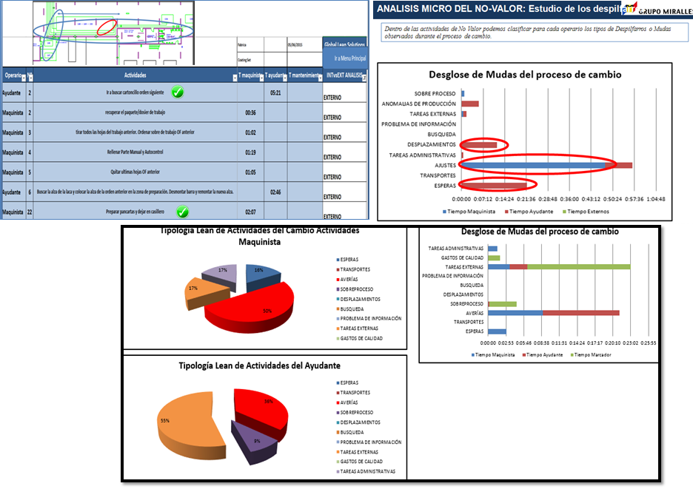The height and width of the screenshot is (489, 693).
Task: Click the green TAREAS EXTERNAS bar in lower chart
Action: pyautogui.click(x=577, y=266)
